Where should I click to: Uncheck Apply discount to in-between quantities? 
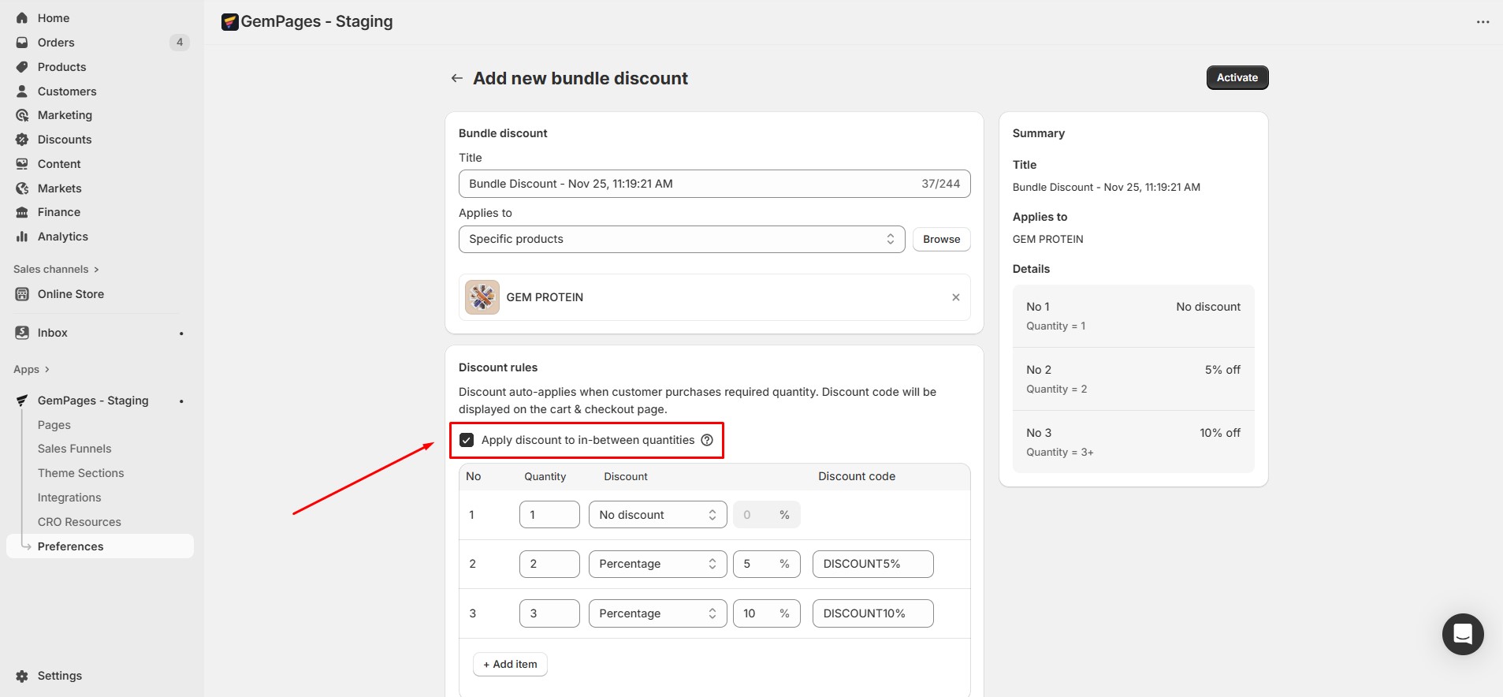[x=467, y=440]
